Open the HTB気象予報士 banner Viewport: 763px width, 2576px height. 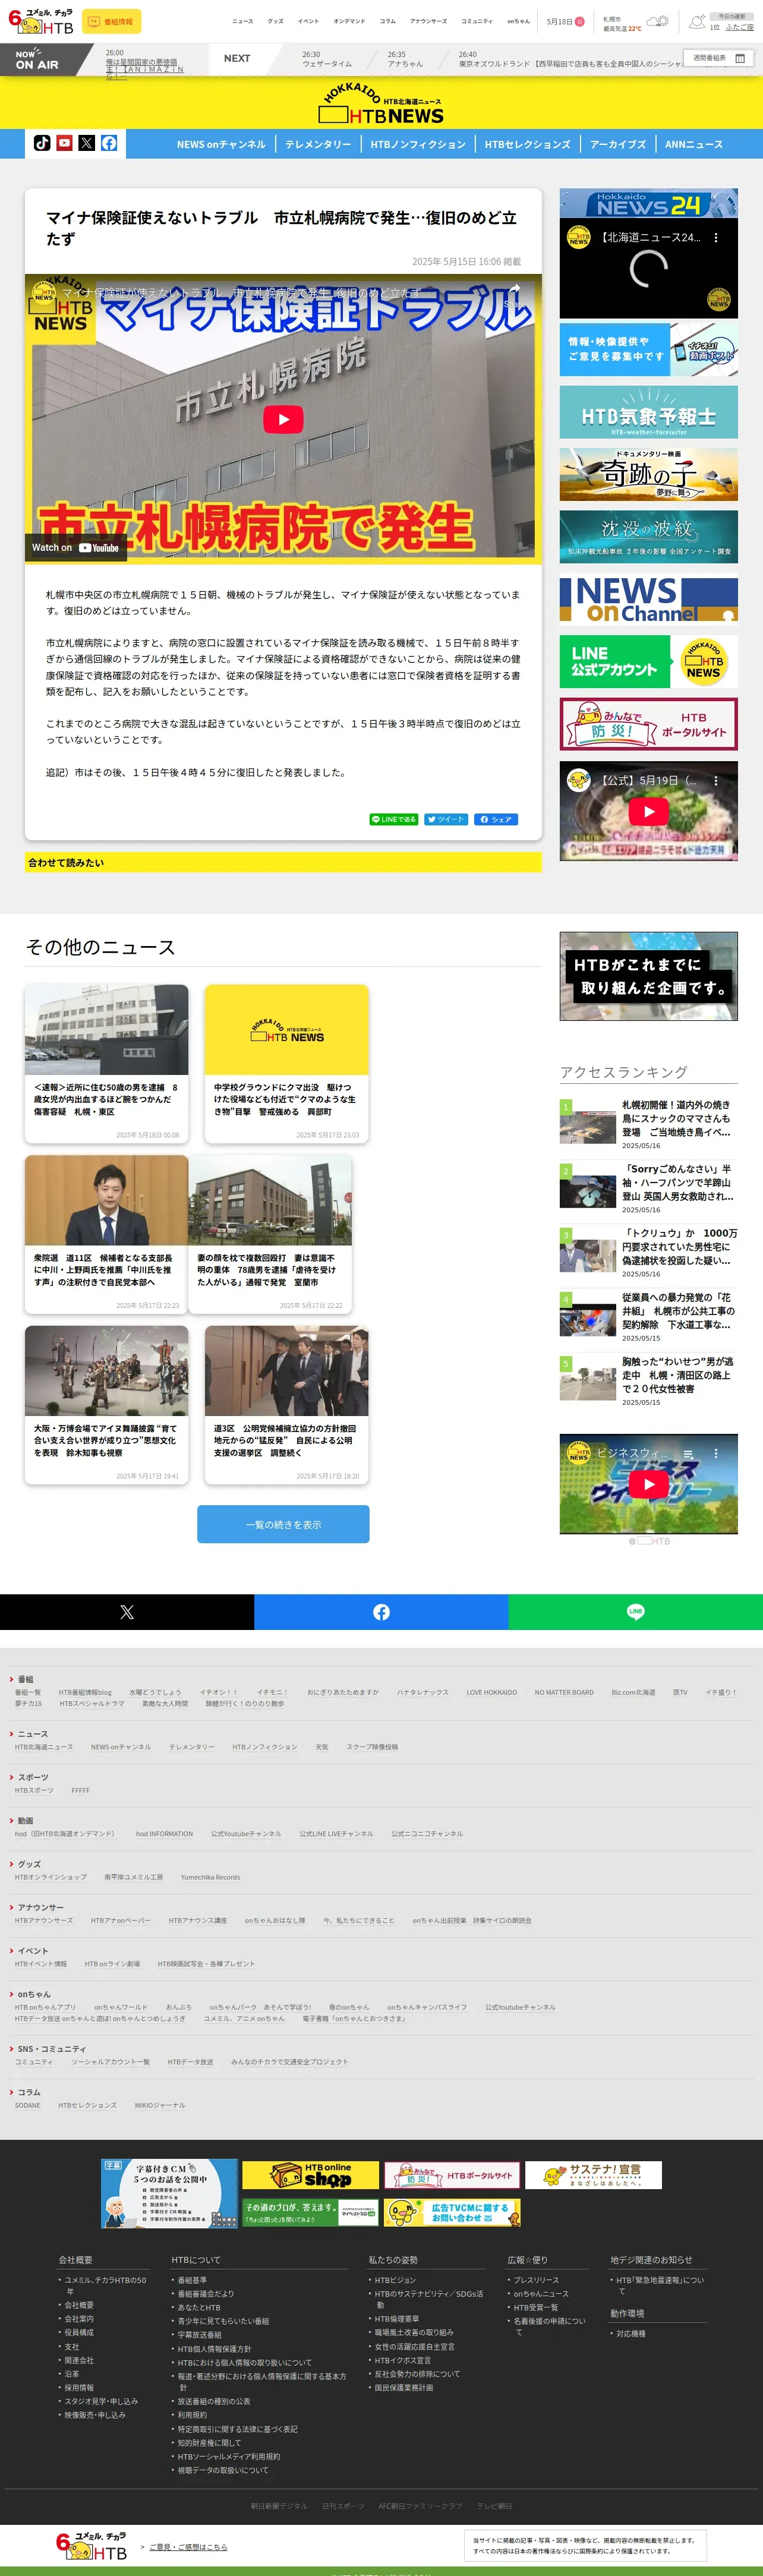click(649, 412)
